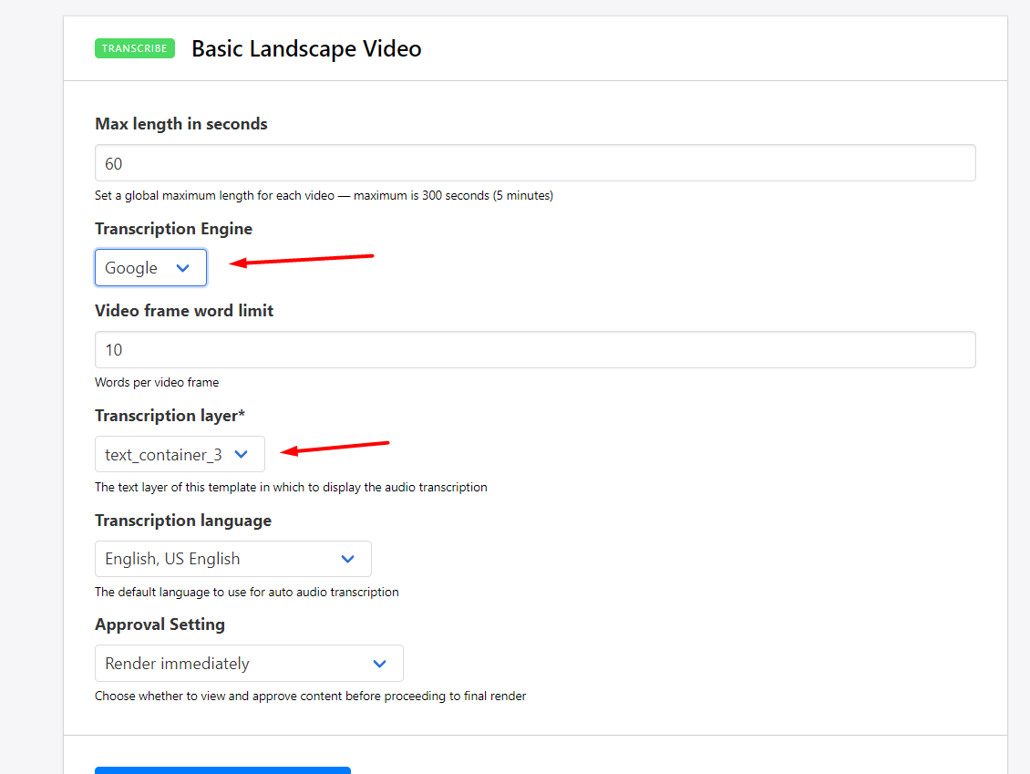Click the Basic Landscape Video heading
Screen dimensions: 1030x774
pos(306,49)
